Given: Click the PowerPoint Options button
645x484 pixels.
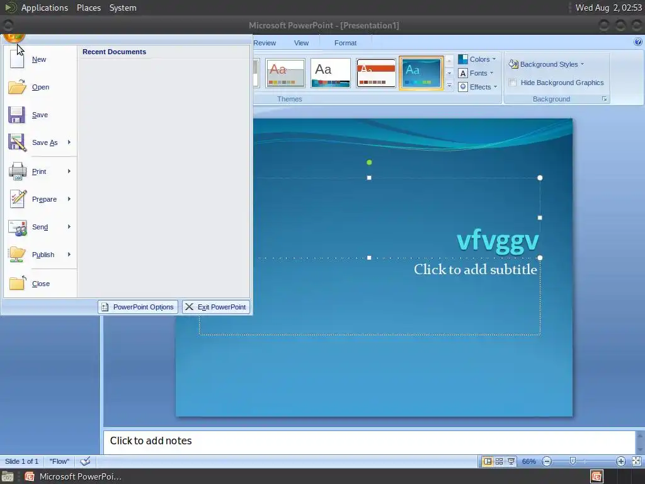Looking at the screenshot, I should [138, 307].
